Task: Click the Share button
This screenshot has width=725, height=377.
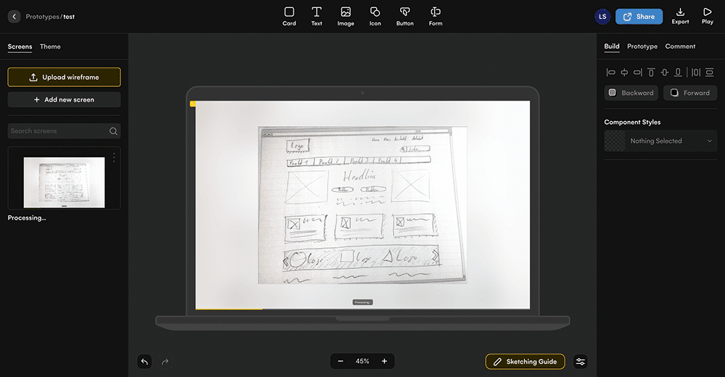Action: click(639, 17)
